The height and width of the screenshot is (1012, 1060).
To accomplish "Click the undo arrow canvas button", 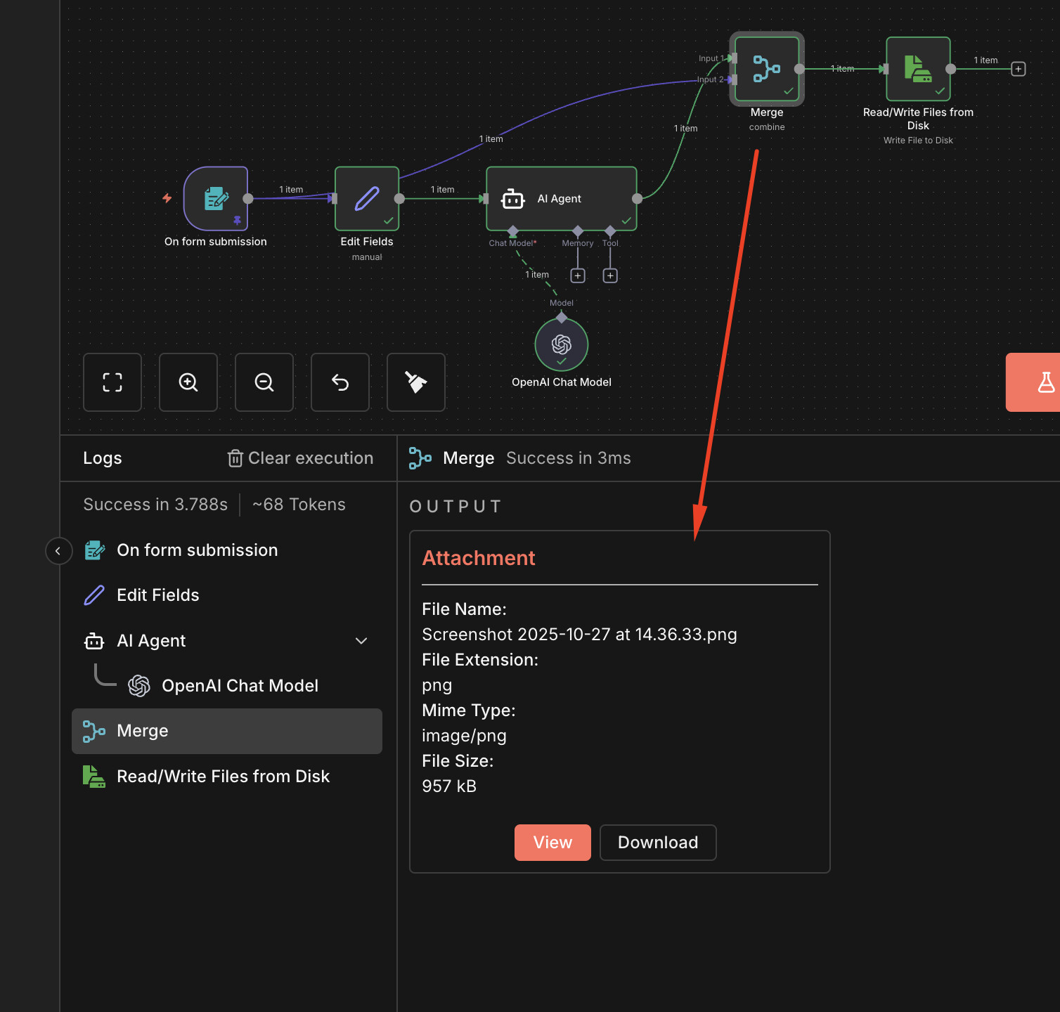I will click(x=340, y=382).
